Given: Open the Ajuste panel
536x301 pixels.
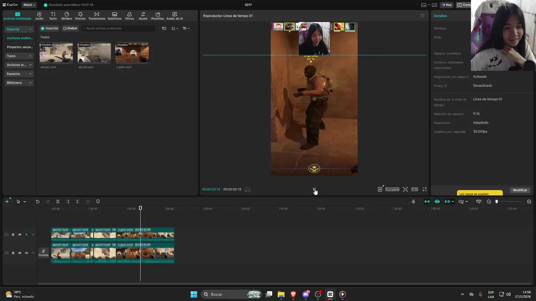Looking at the screenshot, I should 143,16.
